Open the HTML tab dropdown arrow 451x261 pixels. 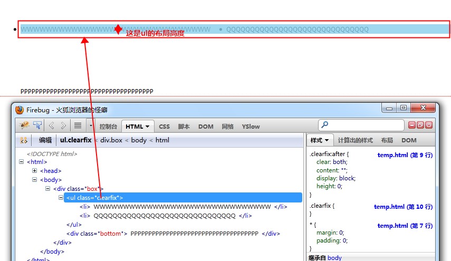[x=147, y=127]
